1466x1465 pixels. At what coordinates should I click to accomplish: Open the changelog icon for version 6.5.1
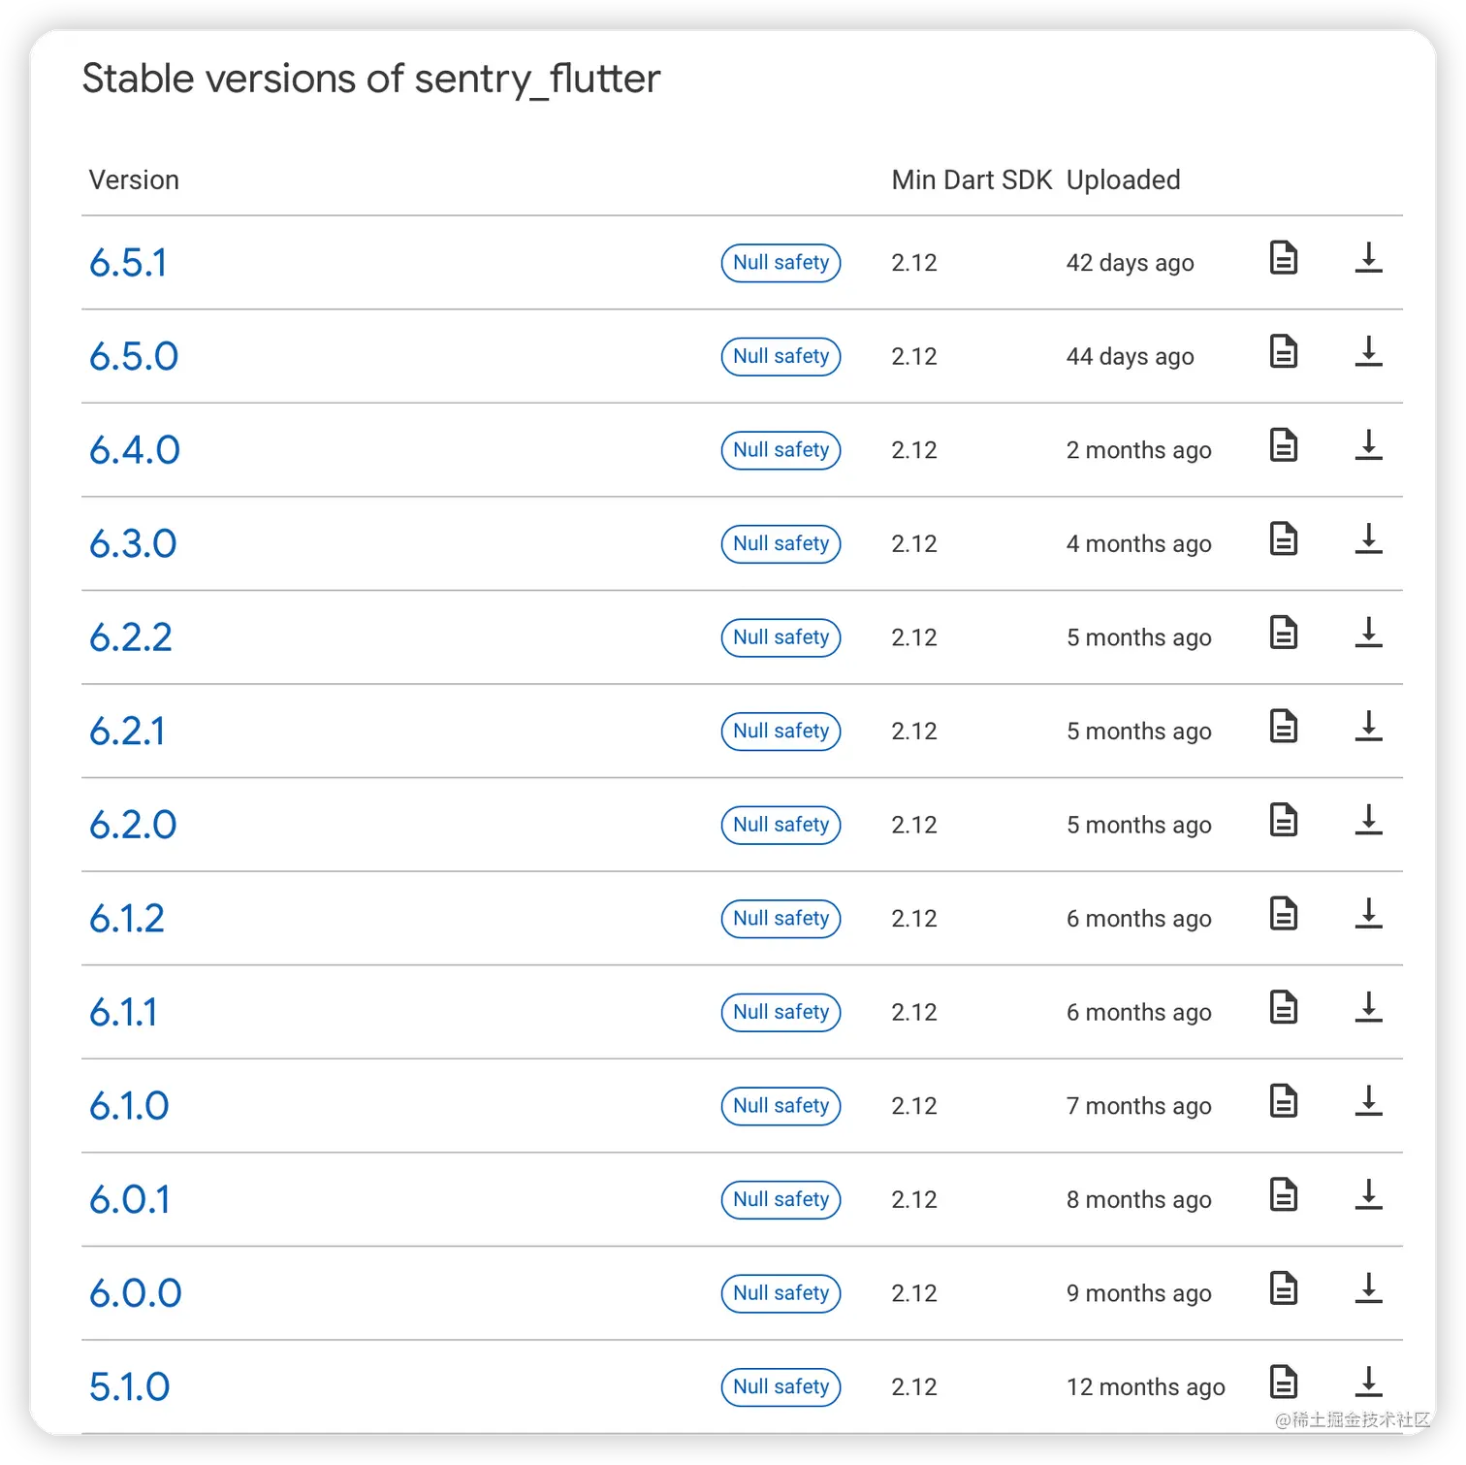coord(1283,259)
